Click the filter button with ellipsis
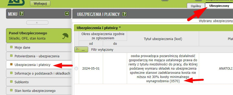 tap(81, 49)
